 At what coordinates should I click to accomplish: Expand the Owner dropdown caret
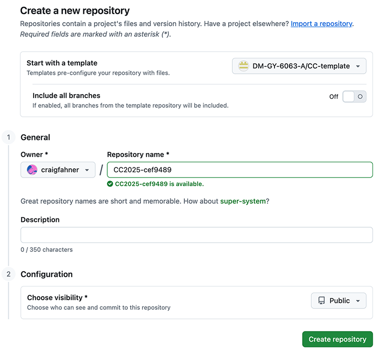tap(87, 170)
